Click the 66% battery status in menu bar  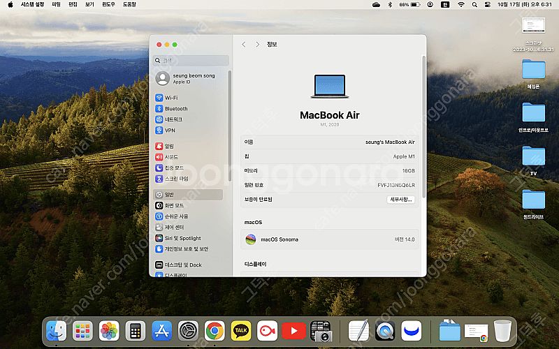(x=409, y=5)
